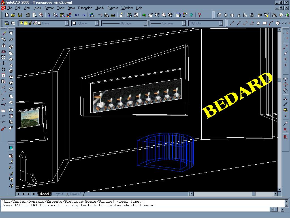The height and width of the screenshot is (218, 290).
Task: Click the vertical scrollbar up arrow
Action: [x=279, y=30]
